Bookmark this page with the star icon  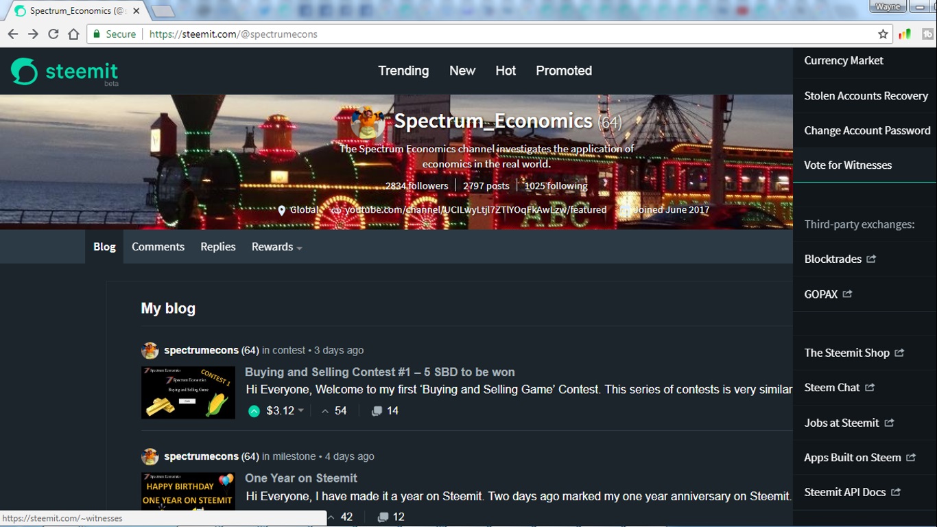pos(883,34)
